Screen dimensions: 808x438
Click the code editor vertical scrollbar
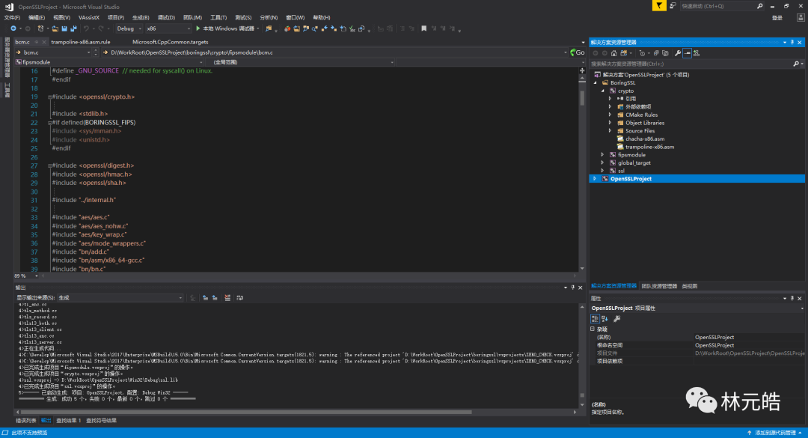pos(582,97)
